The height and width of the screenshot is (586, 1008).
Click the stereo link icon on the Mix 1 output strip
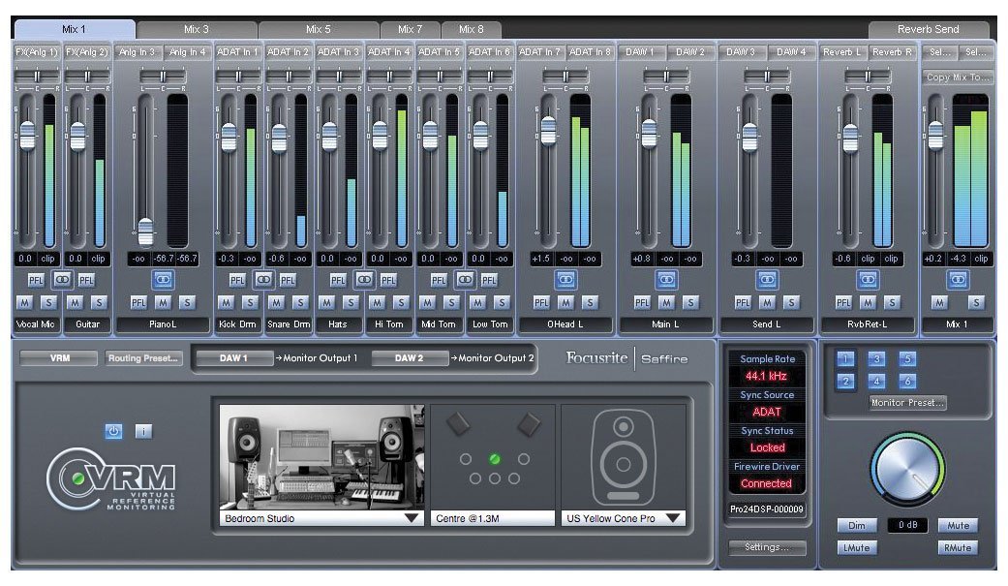click(957, 279)
